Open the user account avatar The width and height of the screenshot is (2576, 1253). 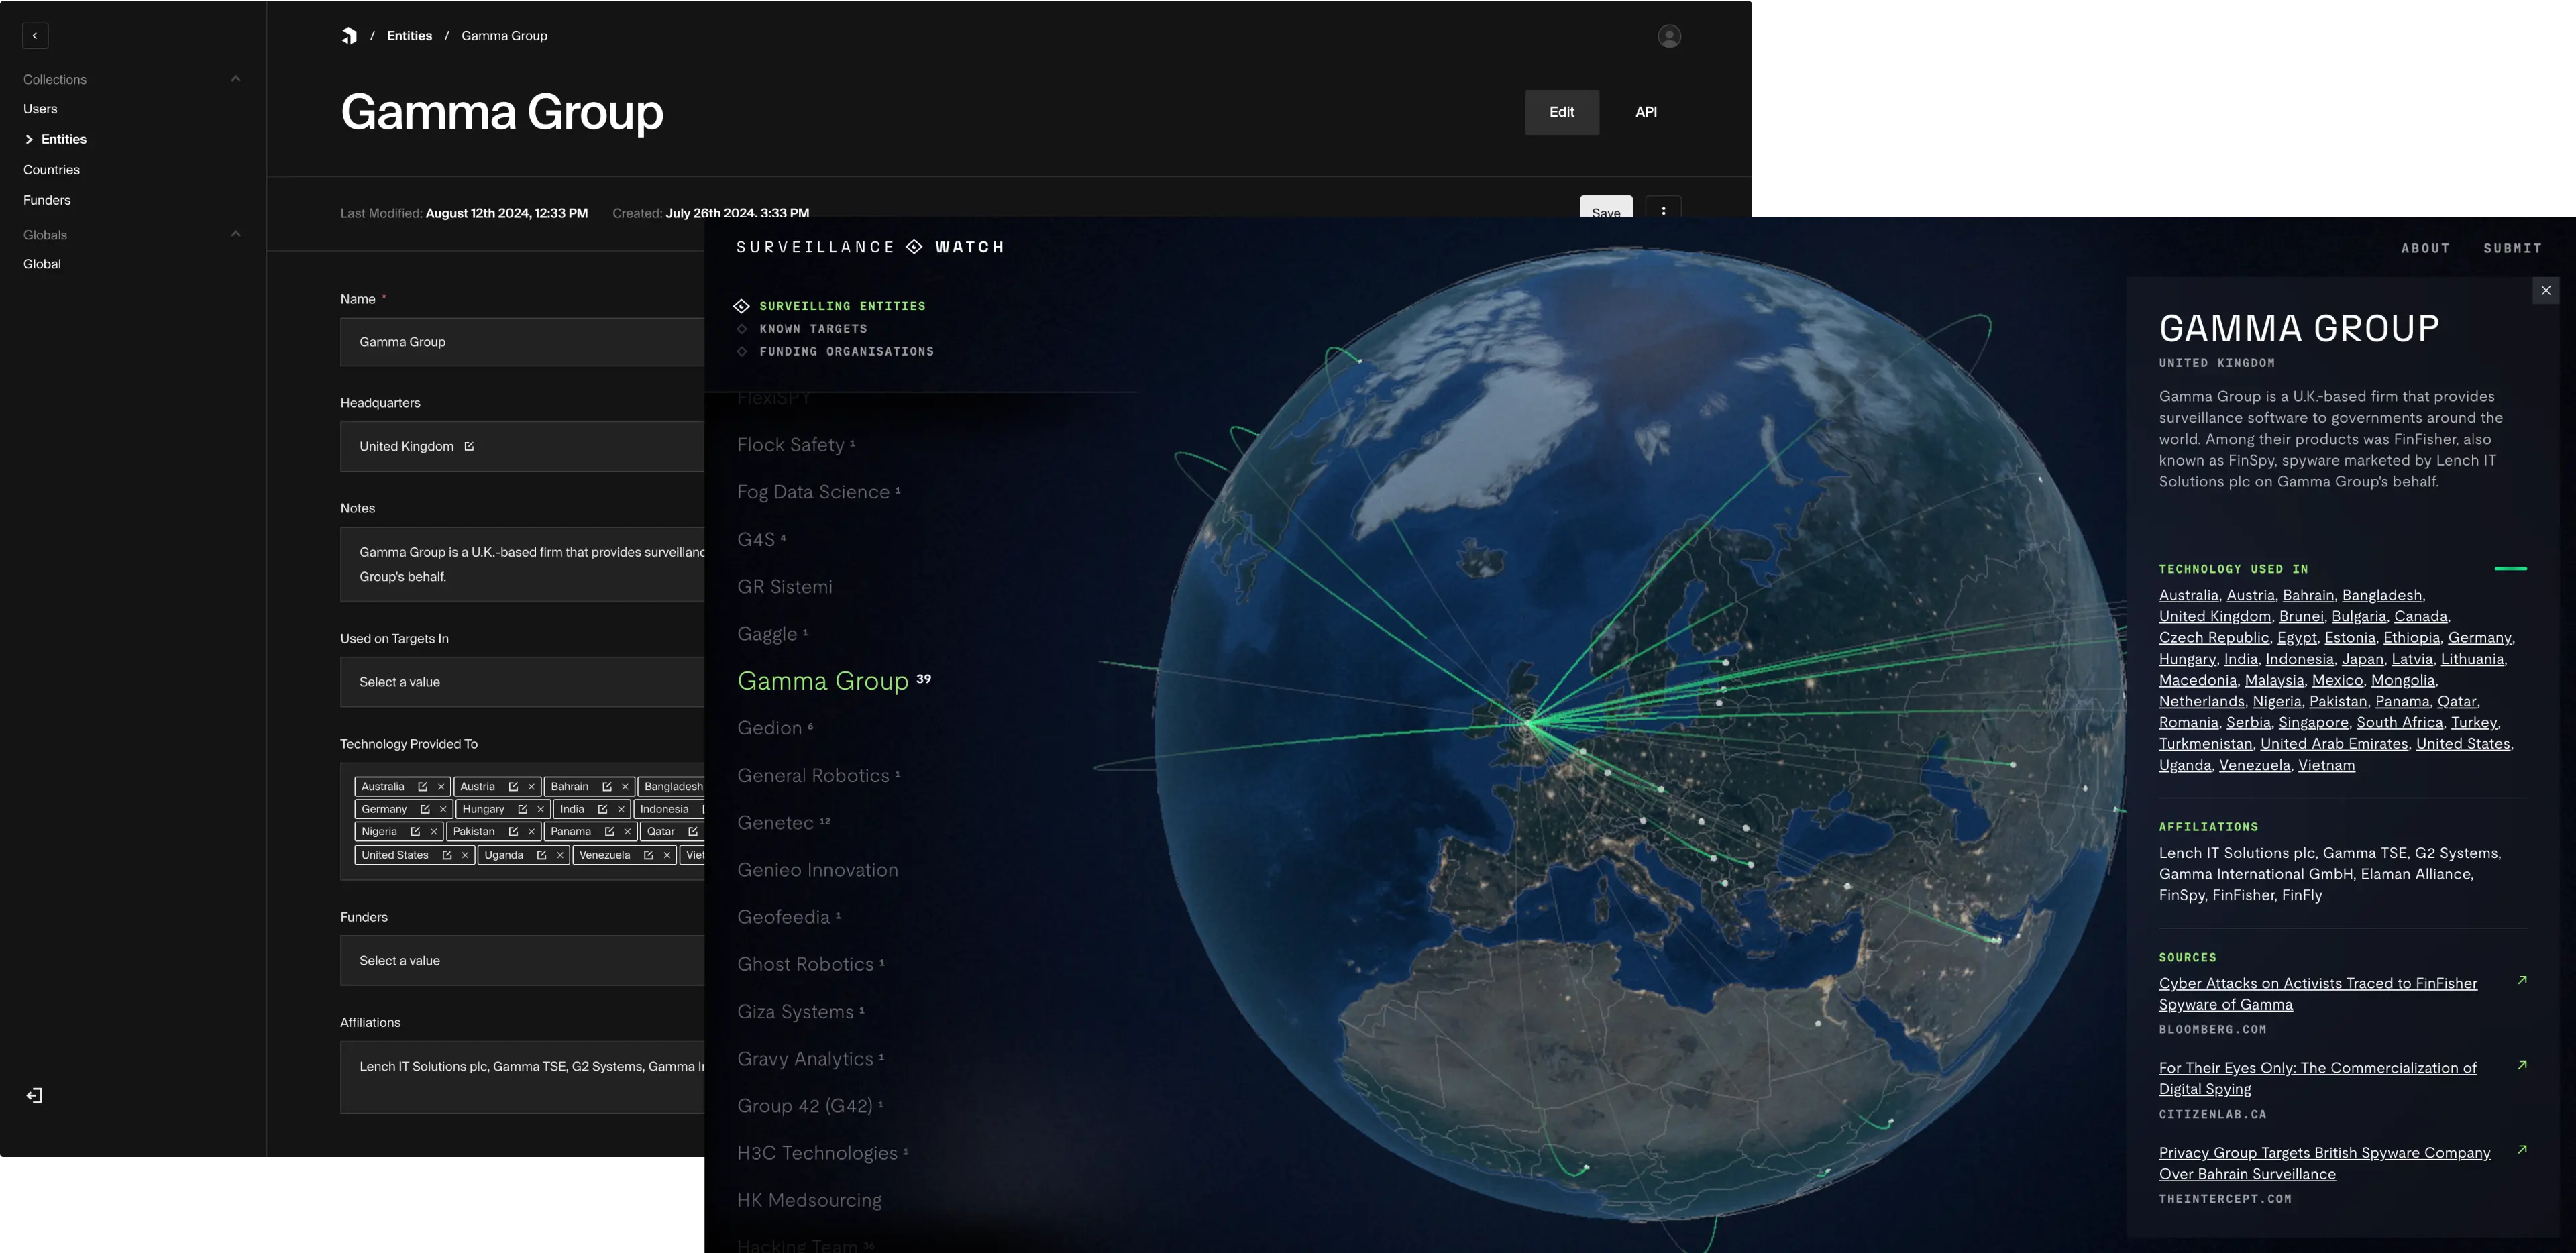coord(1669,36)
